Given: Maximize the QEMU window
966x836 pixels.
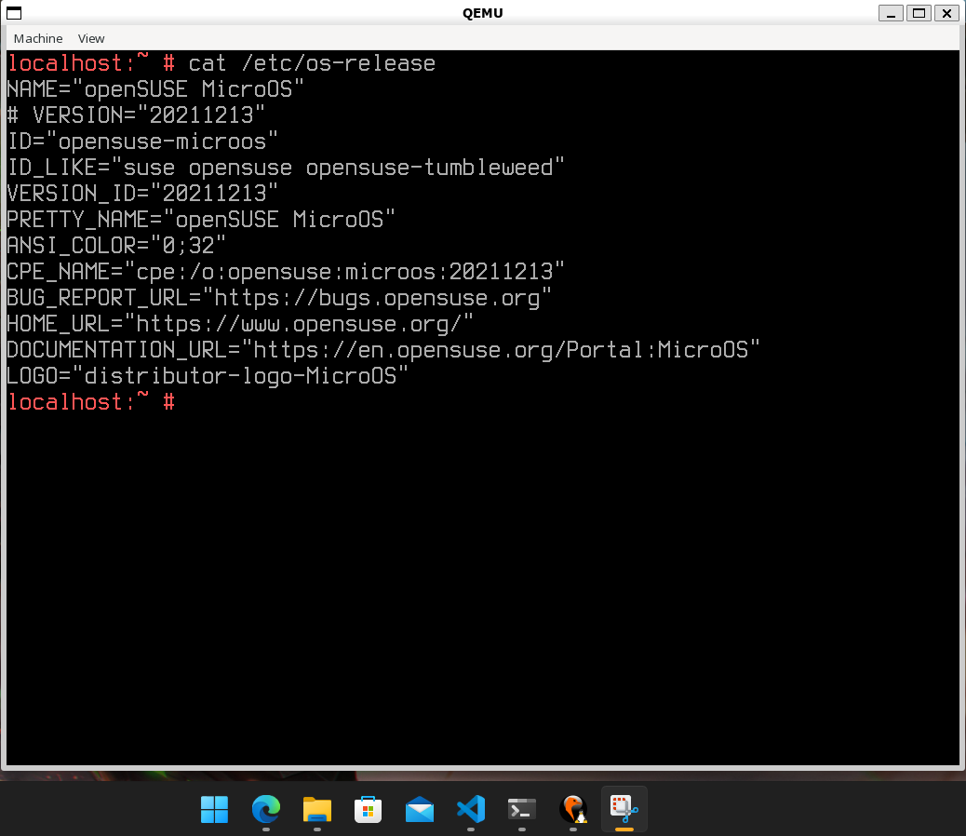Looking at the screenshot, I should coord(919,13).
